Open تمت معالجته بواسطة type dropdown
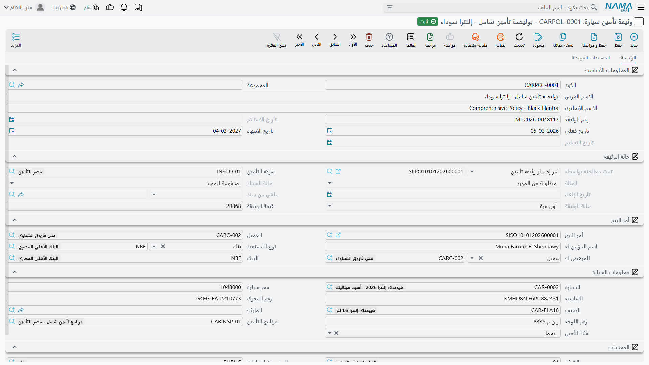 tap(472, 172)
